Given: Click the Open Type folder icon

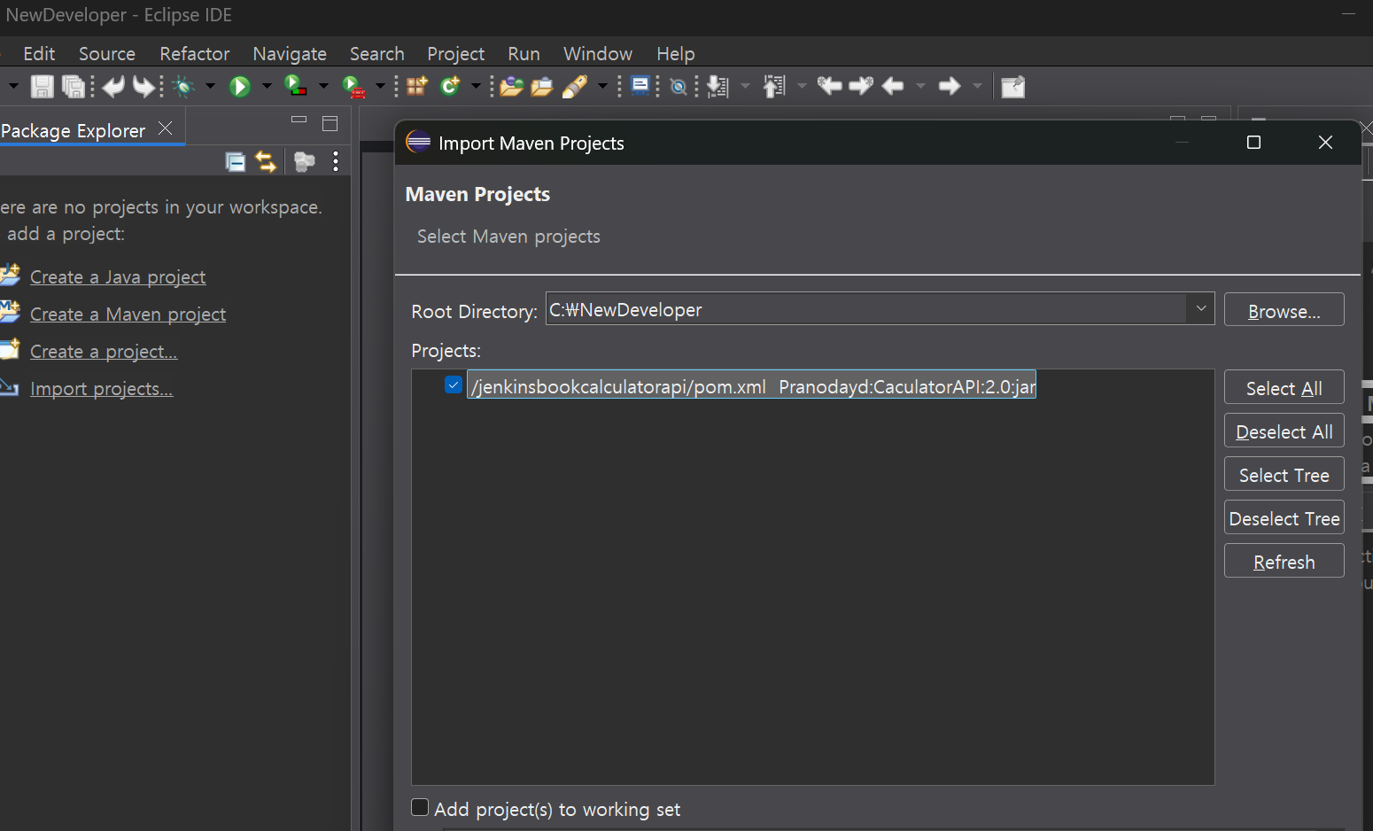Looking at the screenshot, I should pos(511,86).
